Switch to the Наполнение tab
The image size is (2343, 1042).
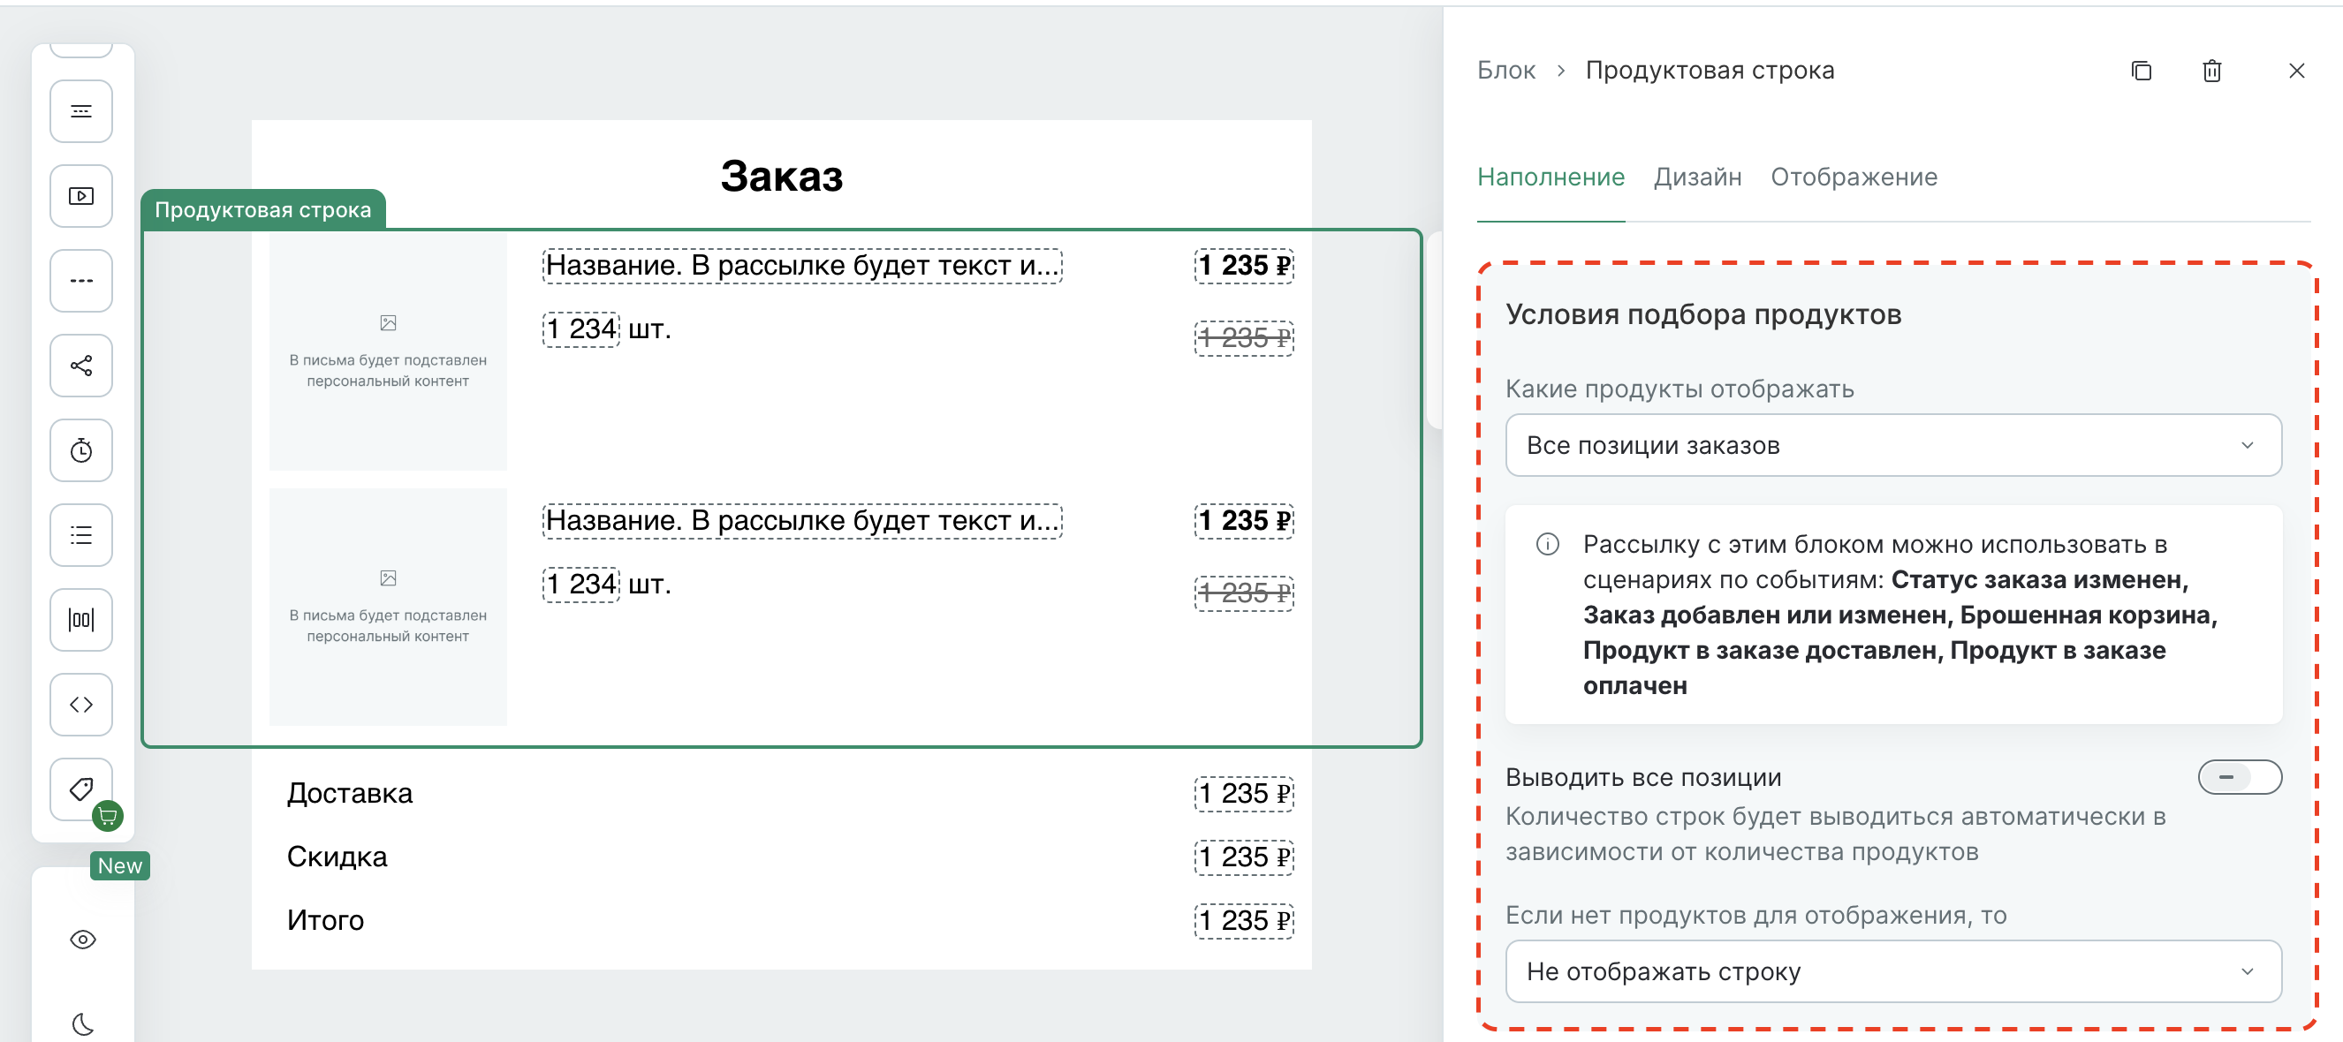click(x=1551, y=177)
